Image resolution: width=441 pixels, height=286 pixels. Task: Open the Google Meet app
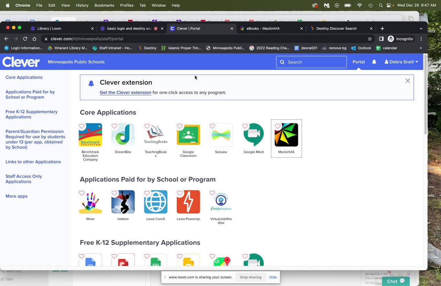(x=254, y=135)
